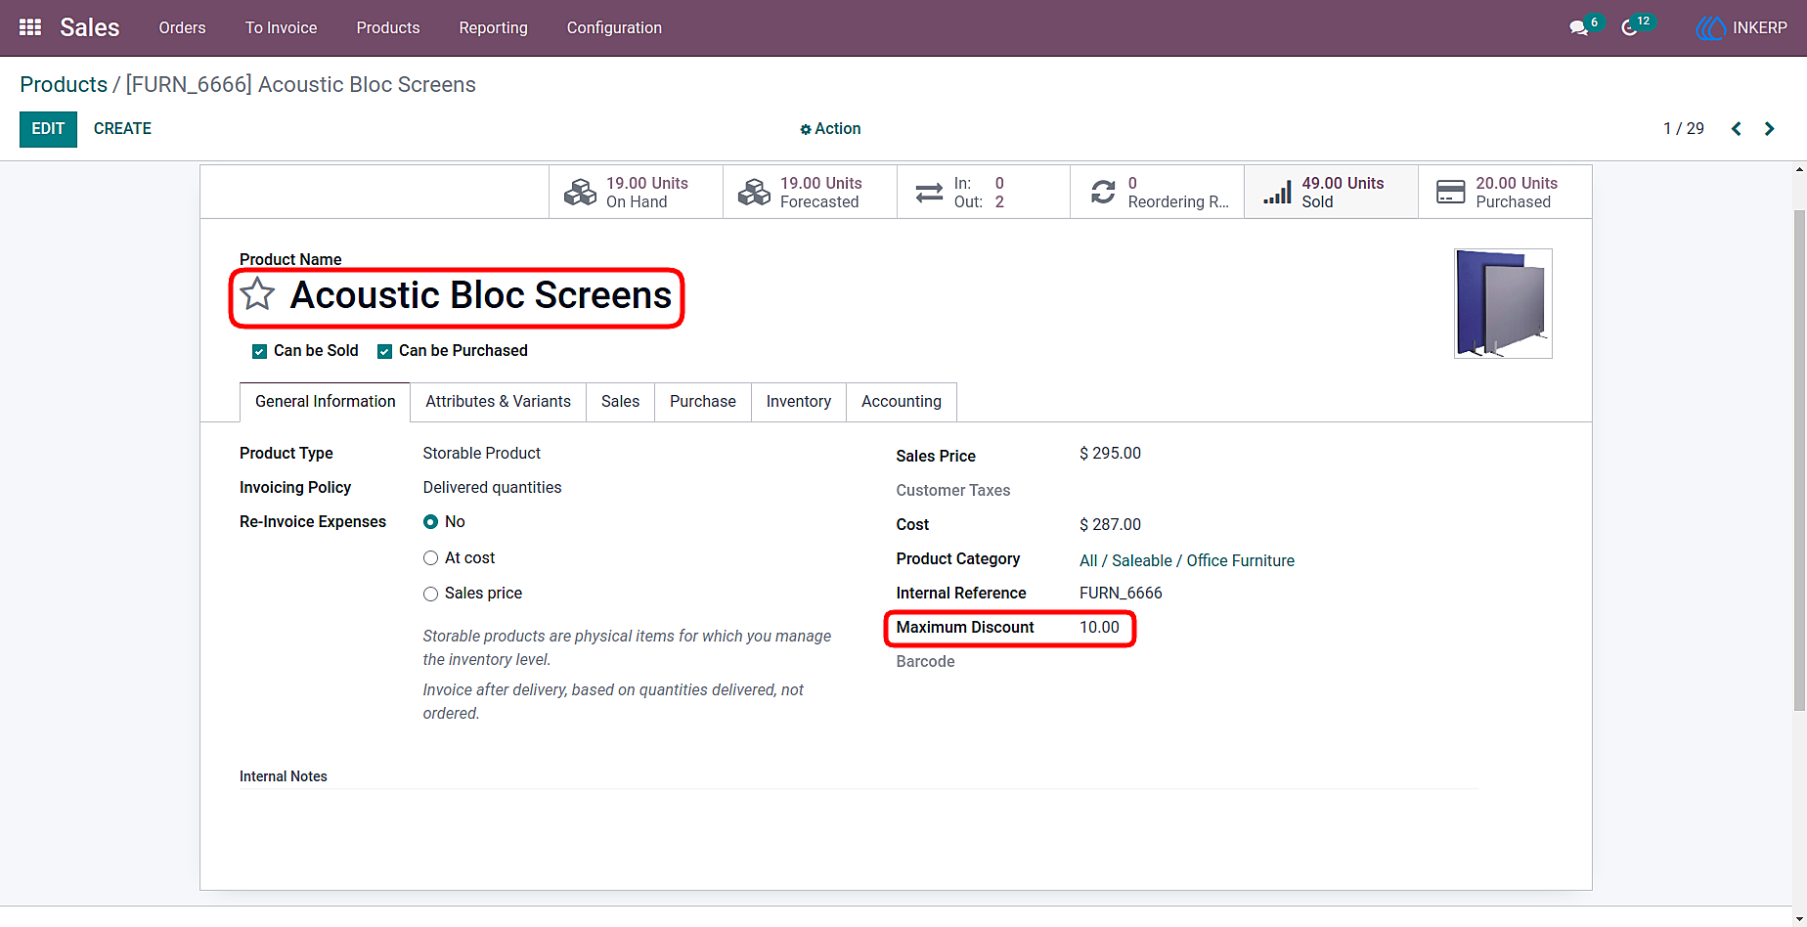1807x927 pixels.
Task: Open the apps grid menu icon
Action: tap(30, 27)
